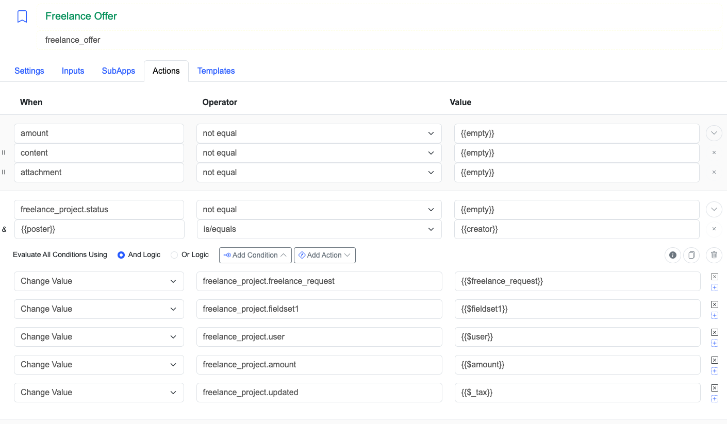727x424 pixels.
Task: Expand the circular chevron on freelance_project.status row
Action: click(714, 210)
